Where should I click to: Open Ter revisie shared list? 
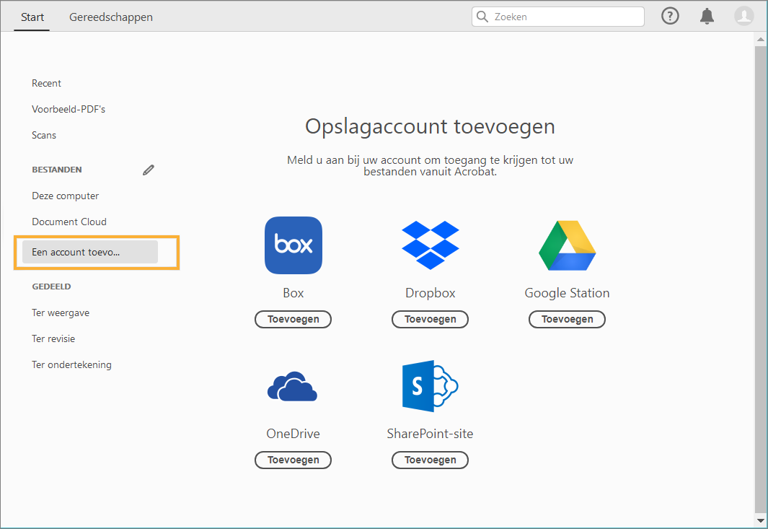click(53, 338)
